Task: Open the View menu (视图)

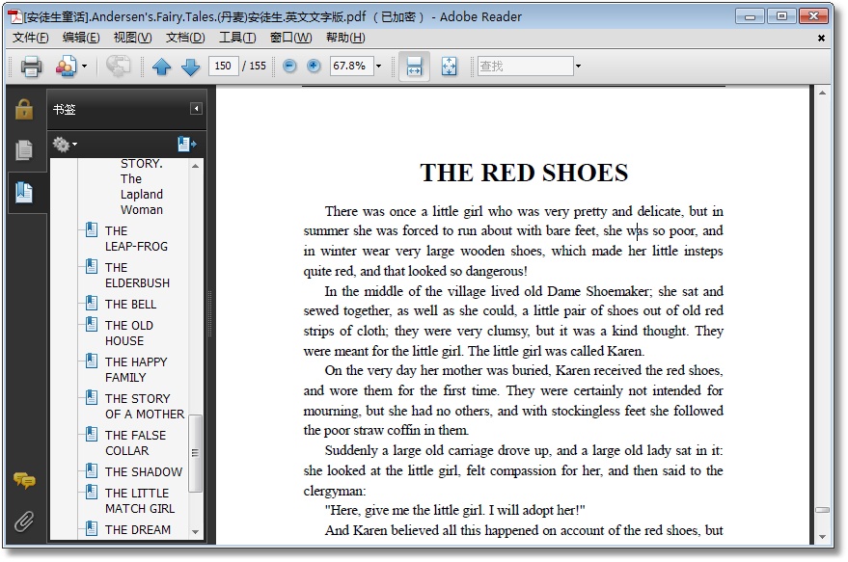Action: (132, 38)
